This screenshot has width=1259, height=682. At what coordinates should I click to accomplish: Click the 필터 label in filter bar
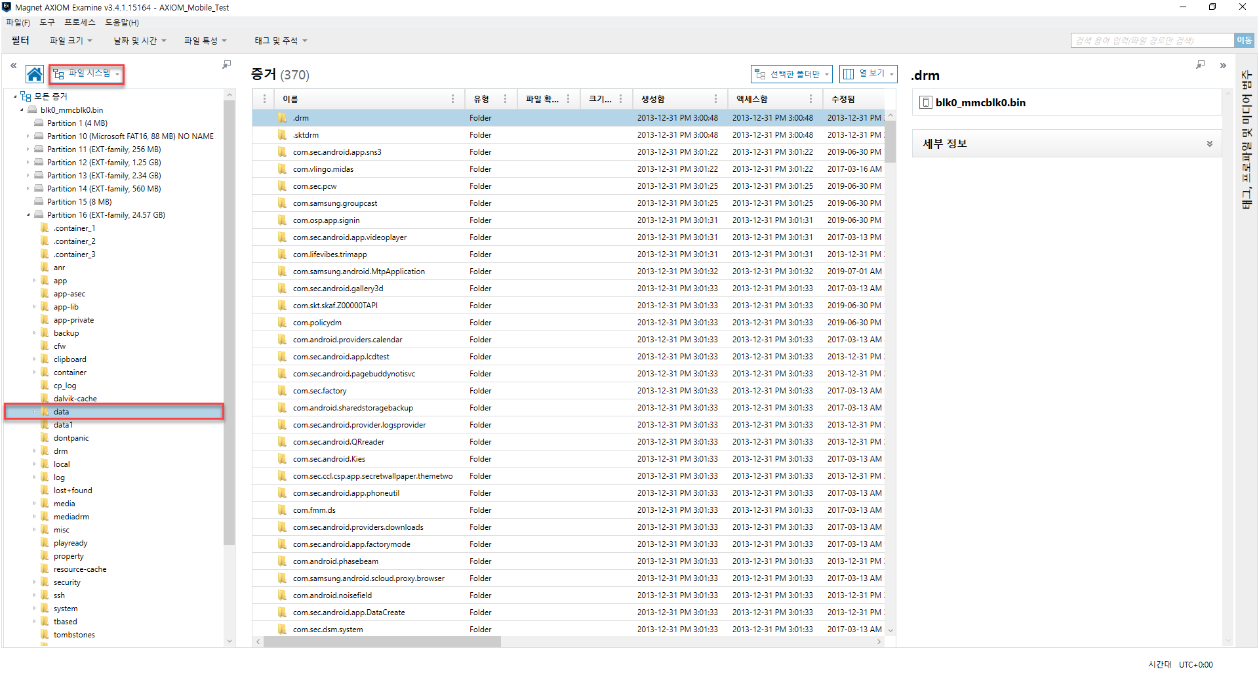[20, 41]
